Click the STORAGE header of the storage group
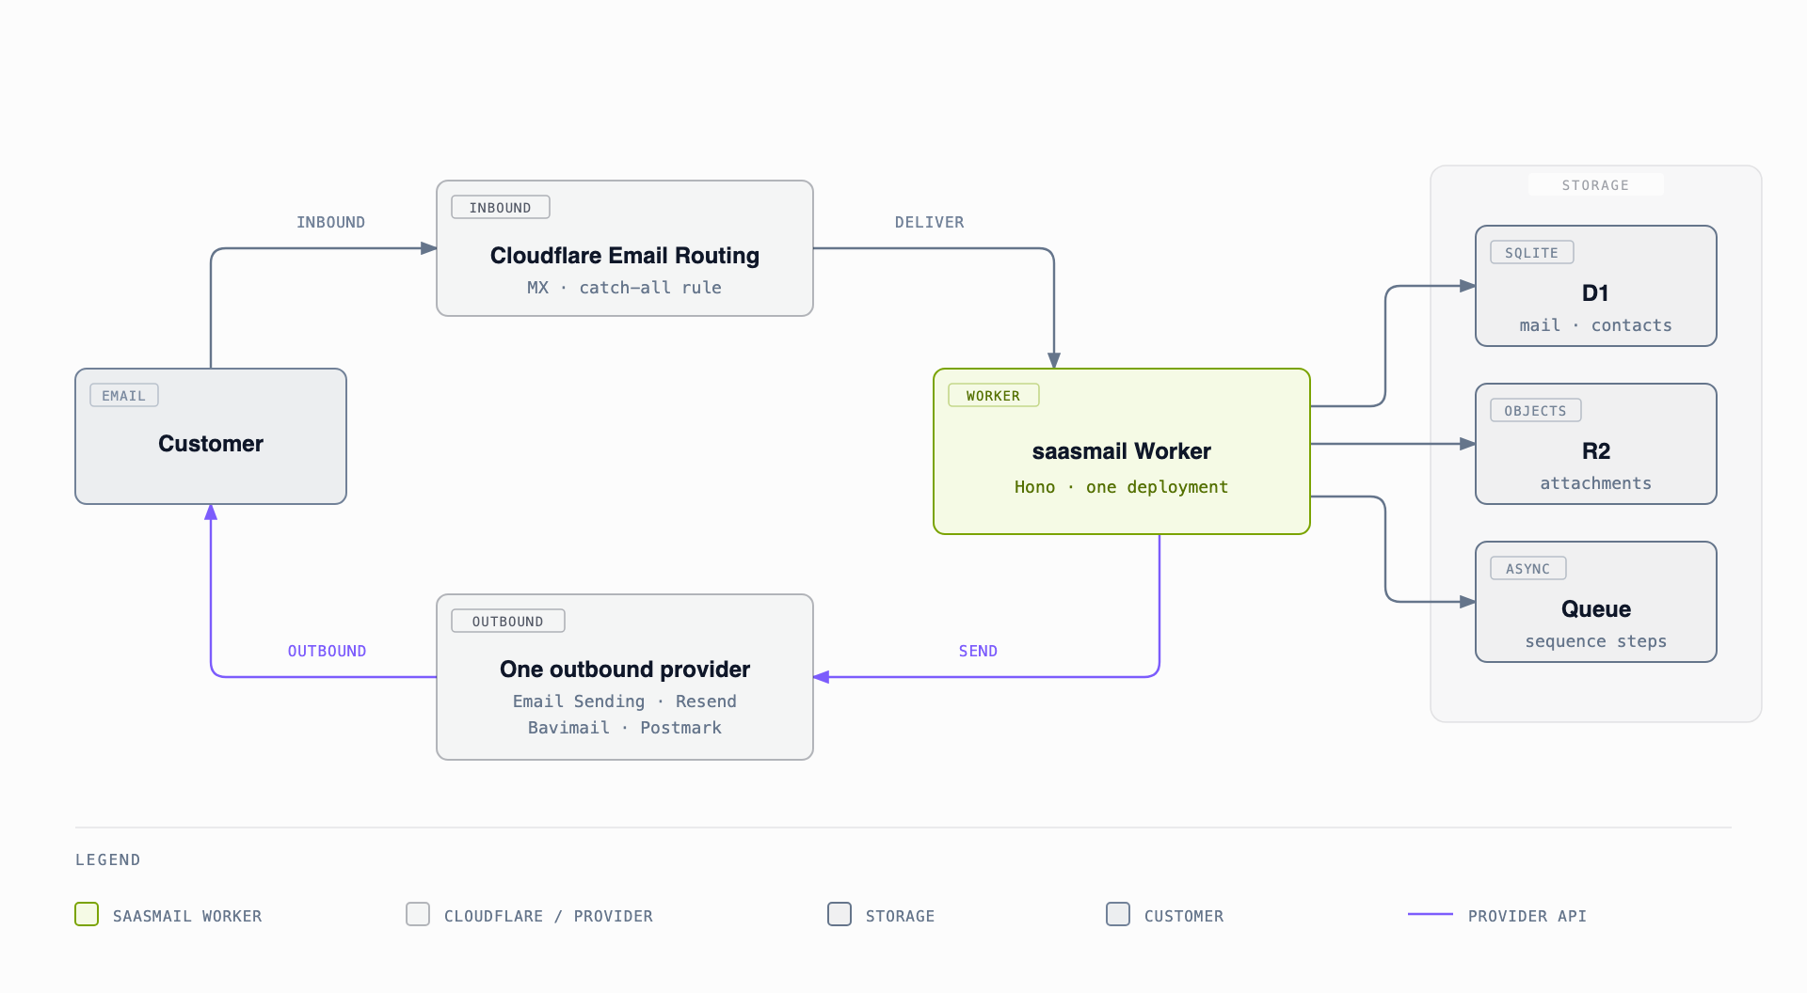The image size is (1807, 993). pyautogui.click(x=1595, y=185)
